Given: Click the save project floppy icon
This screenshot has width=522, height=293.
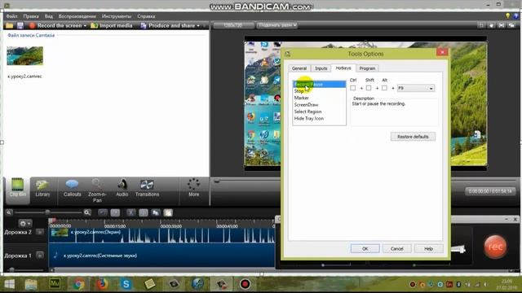Looking at the screenshot, I should pyautogui.click(x=20, y=25).
